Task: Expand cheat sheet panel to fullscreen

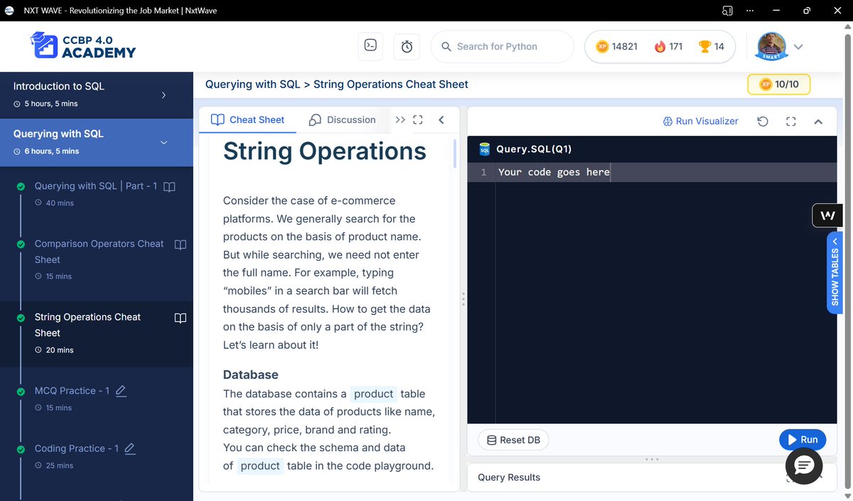Action: 418,119
